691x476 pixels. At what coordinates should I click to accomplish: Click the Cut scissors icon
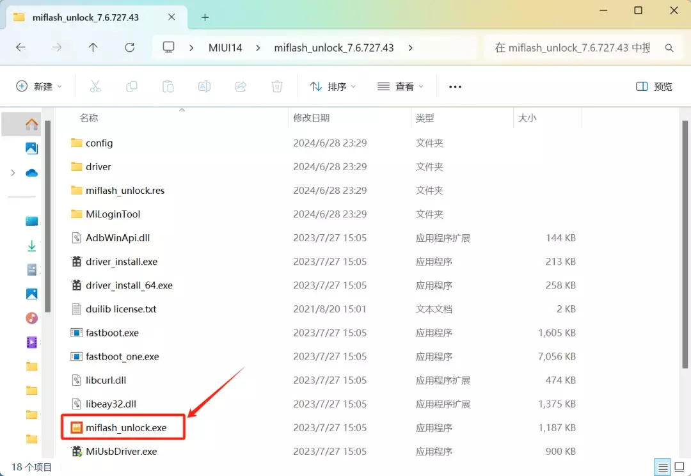[x=95, y=86]
